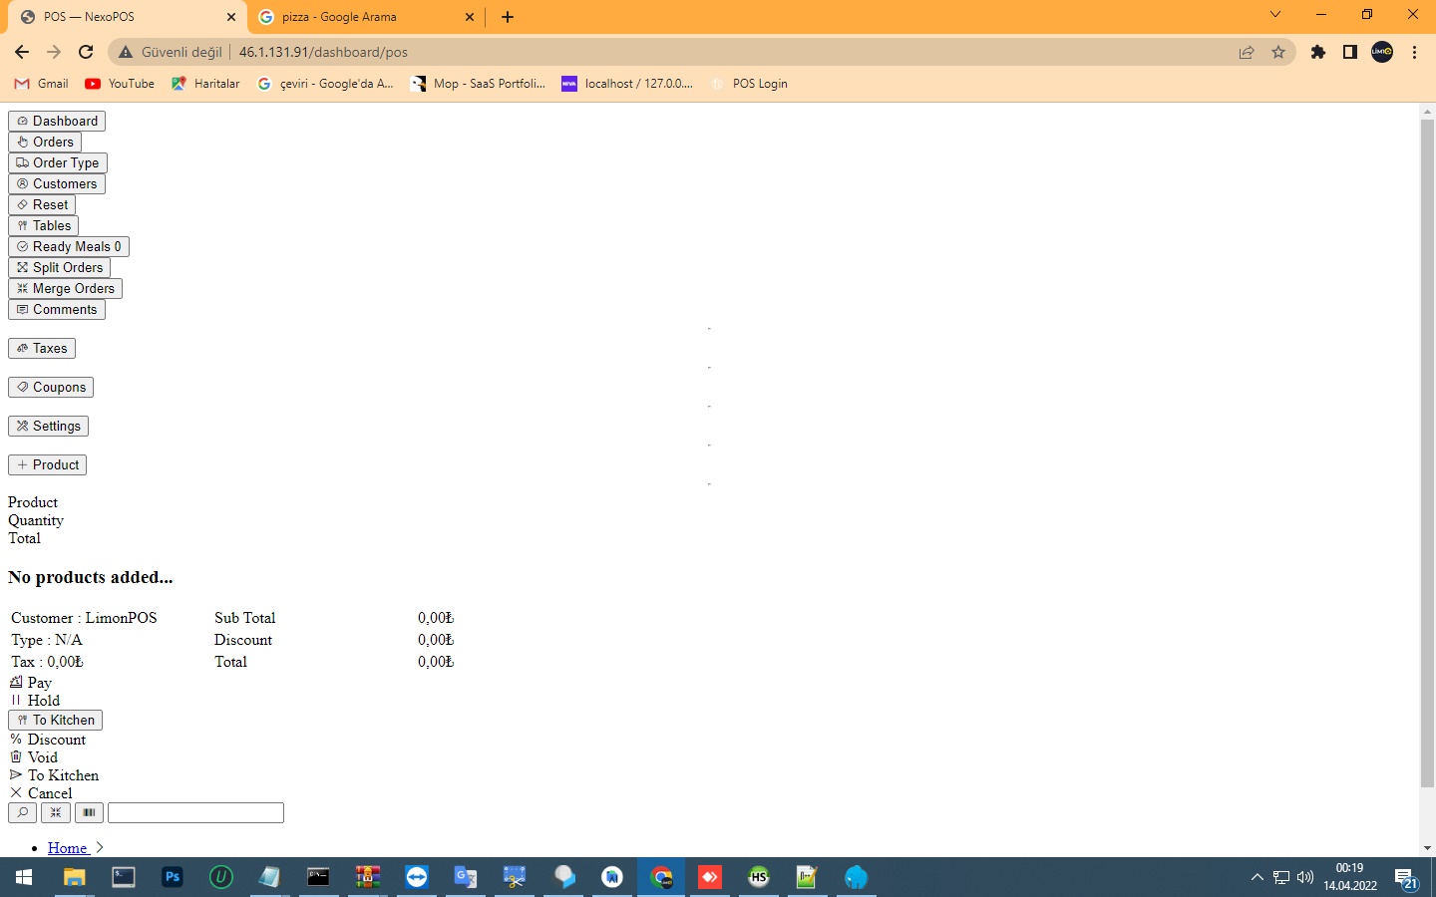Open the Dashboard menu item
The height and width of the screenshot is (897, 1436).
(56, 121)
